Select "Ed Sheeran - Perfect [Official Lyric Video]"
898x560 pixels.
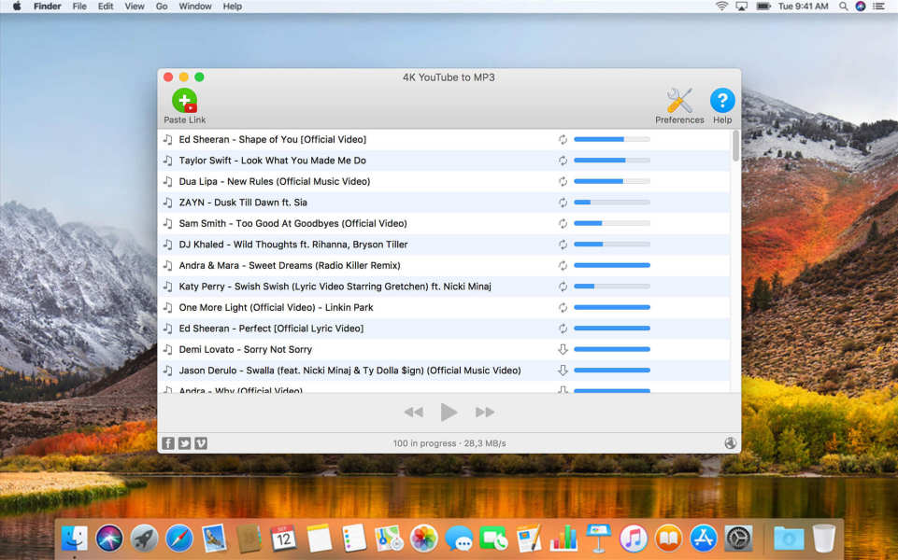click(x=271, y=329)
